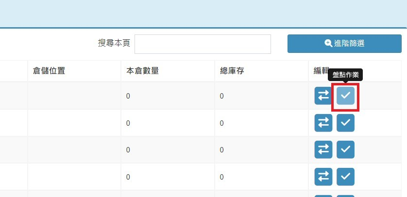Image resolution: width=407 pixels, height=197 pixels.
Task: Click the 總庫存 column header
Action: click(x=232, y=71)
